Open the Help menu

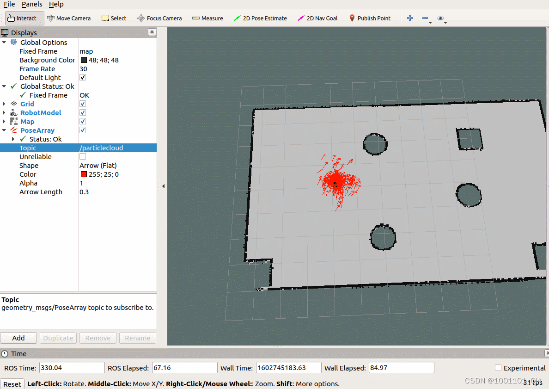pos(56,4)
